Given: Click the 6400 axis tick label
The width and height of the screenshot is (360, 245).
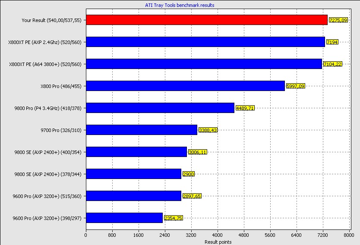Looking at the screenshot, I should coord(297,235).
